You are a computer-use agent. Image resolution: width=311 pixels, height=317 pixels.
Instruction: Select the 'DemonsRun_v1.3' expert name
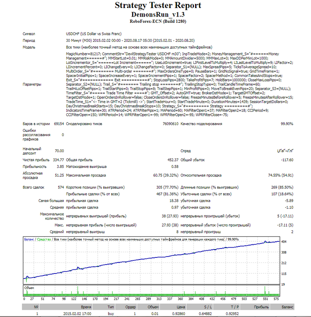[158, 14]
